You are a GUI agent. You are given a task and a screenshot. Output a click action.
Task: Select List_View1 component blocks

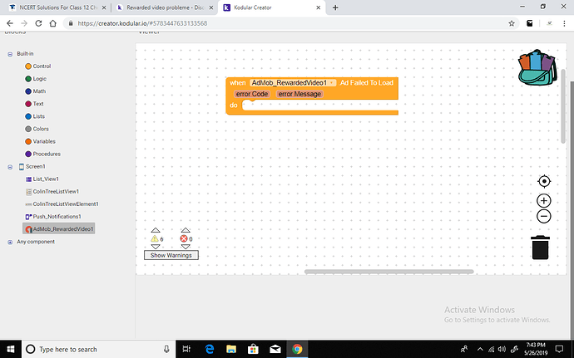point(42,179)
